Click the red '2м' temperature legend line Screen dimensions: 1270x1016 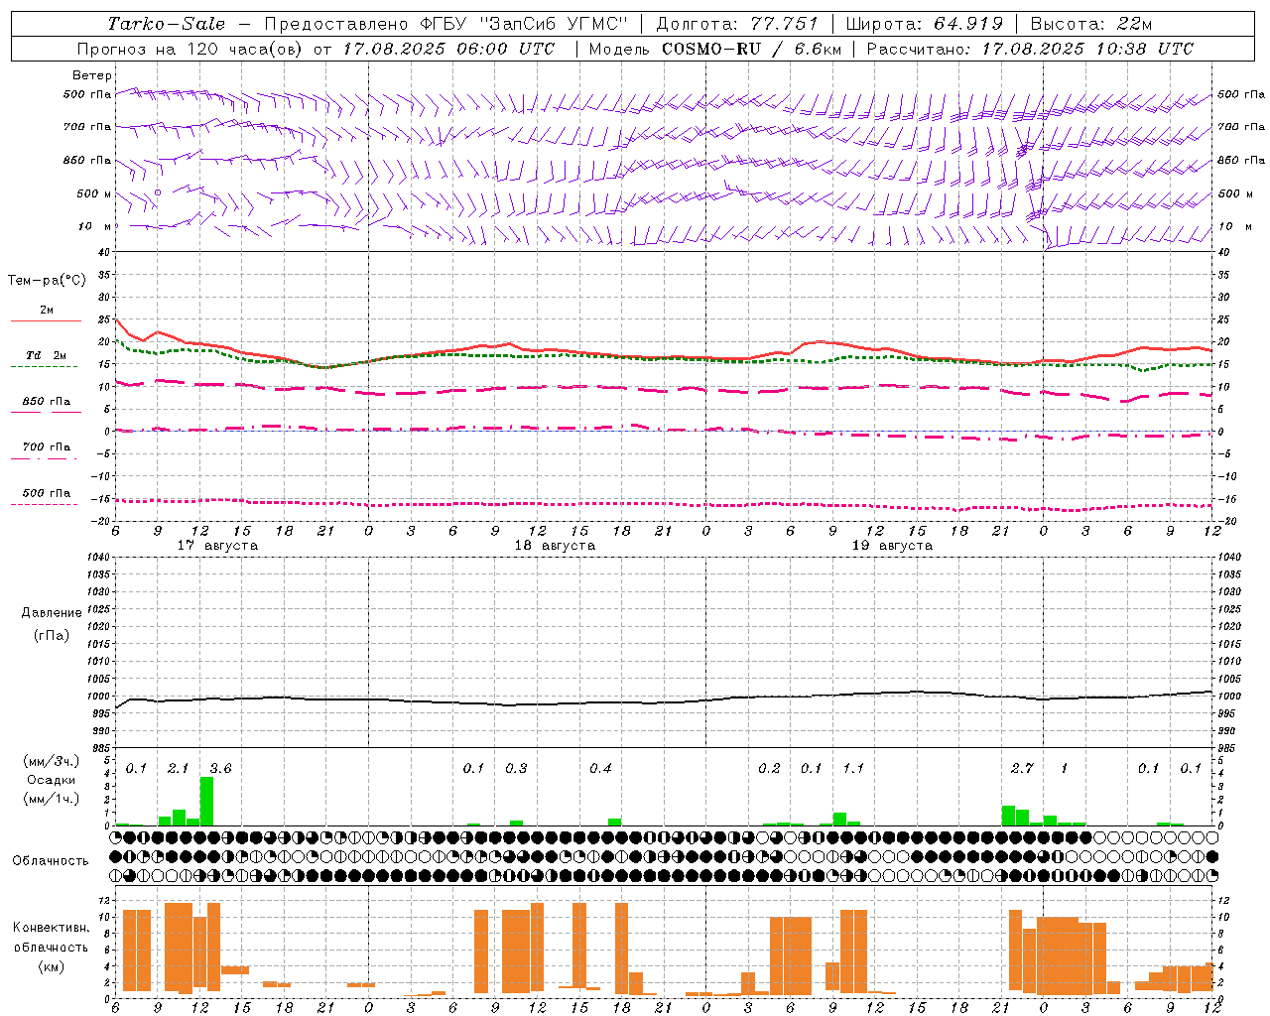pyautogui.click(x=46, y=320)
